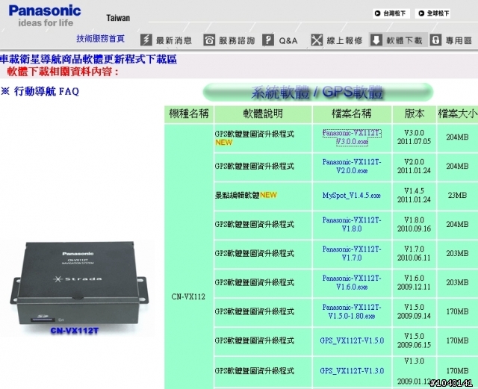Click the 軟體說明 column header
The image size is (478, 389).
[x=263, y=113]
